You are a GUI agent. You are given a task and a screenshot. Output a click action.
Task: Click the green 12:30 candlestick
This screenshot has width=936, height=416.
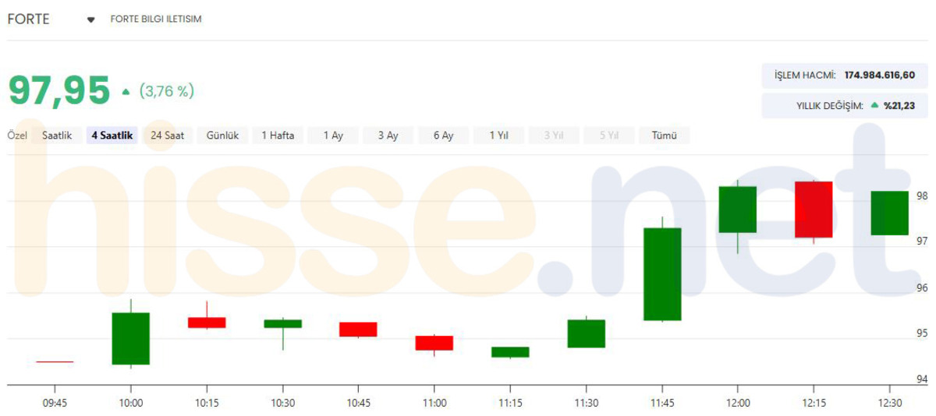pos(890,213)
